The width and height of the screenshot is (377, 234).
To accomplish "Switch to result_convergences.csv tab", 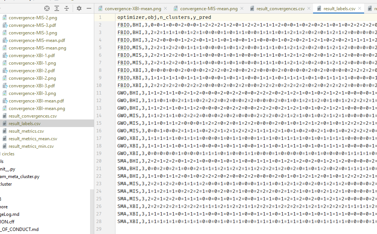I will coord(280,9).
